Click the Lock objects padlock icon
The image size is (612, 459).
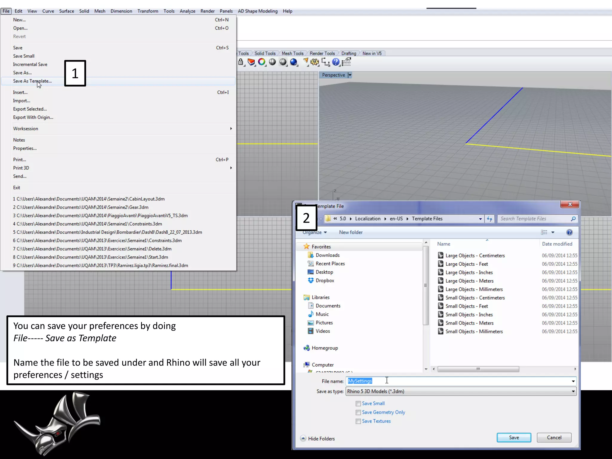pos(241,62)
